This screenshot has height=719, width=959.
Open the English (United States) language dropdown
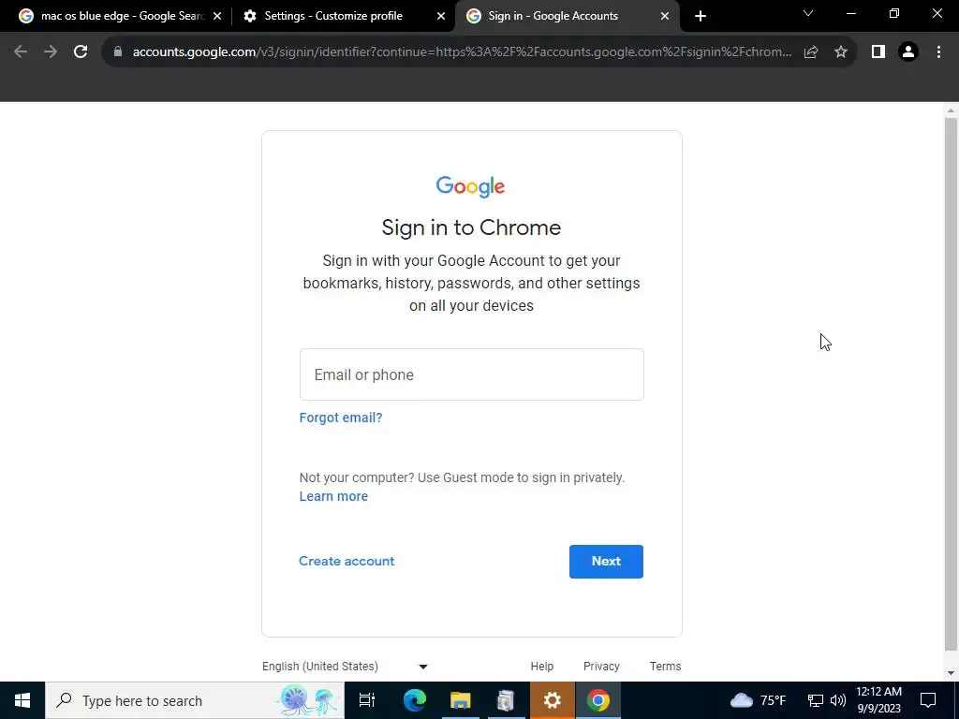[x=345, y=666]
